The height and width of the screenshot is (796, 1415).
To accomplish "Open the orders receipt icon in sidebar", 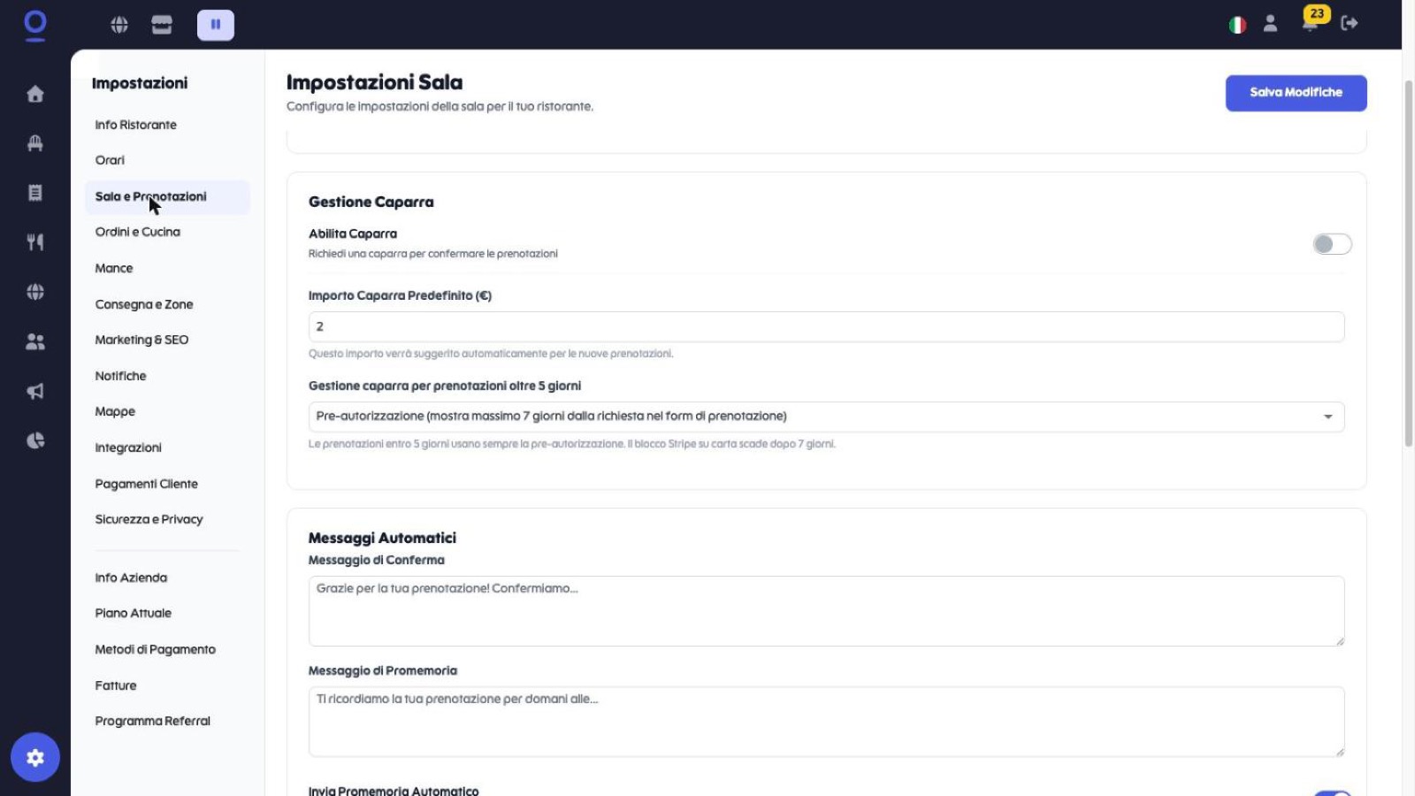I will [x=35, y=193].
